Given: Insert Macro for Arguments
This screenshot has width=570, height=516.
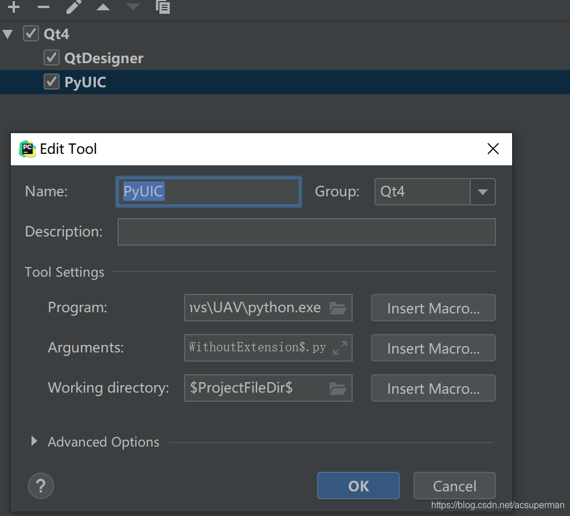Looking at the screenshot, I should (434, 348).
